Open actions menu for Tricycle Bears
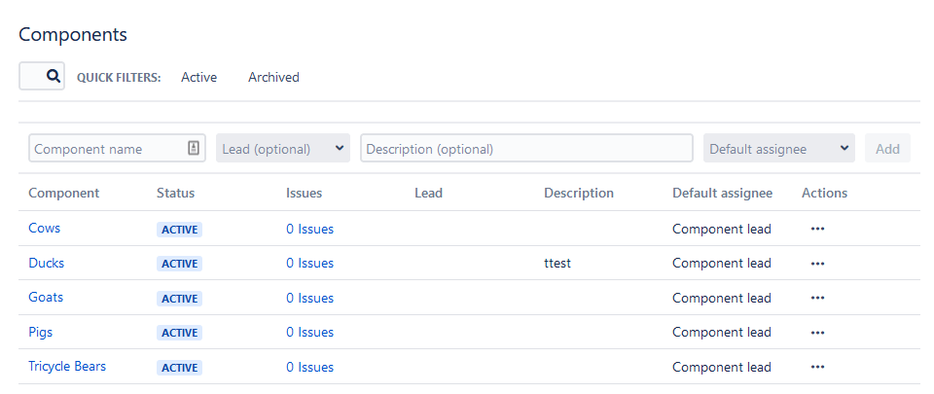 (x=817, y=368)
